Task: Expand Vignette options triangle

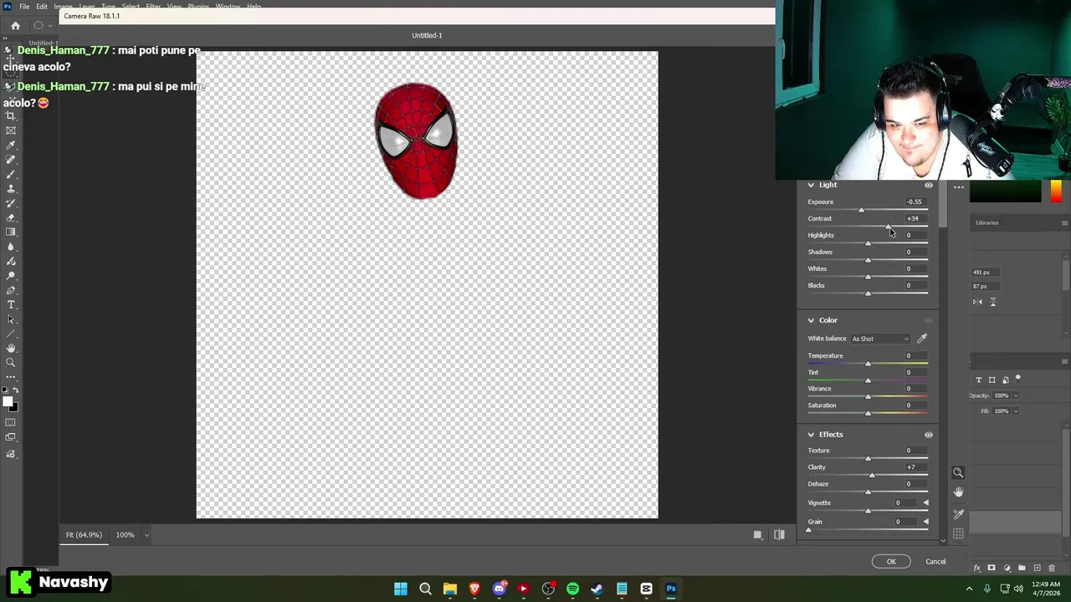Action: coord(925,503)
